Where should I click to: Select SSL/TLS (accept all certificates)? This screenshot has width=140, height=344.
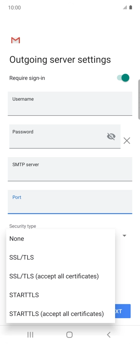coord(61,276)
